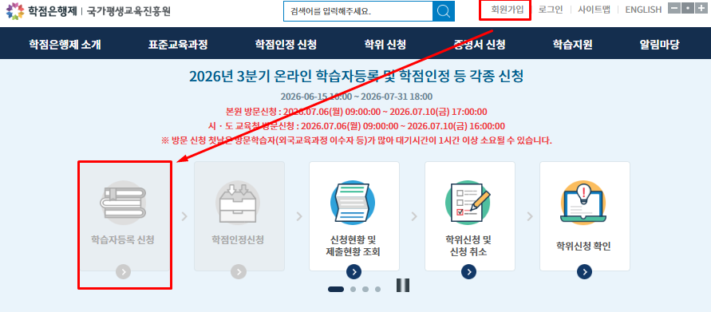Open the 표준교육과정 menu

click(178, 44)
